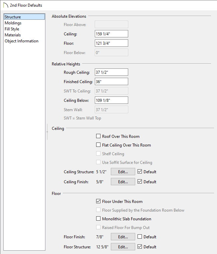
Task: Click the 2nd Floor Defaults title icon
Action: [6, 5]
